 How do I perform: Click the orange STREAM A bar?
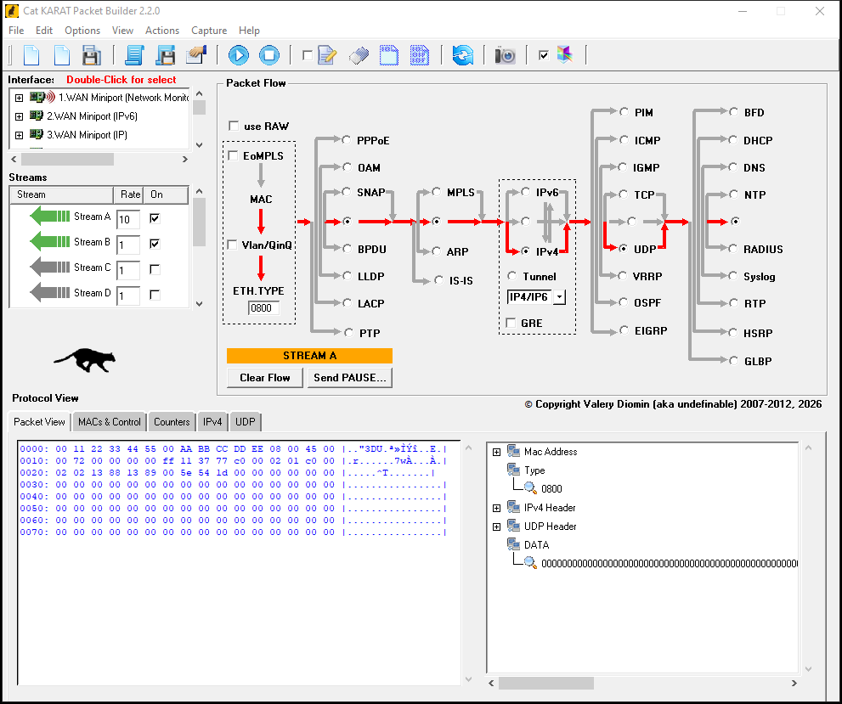tap(309, 356)
